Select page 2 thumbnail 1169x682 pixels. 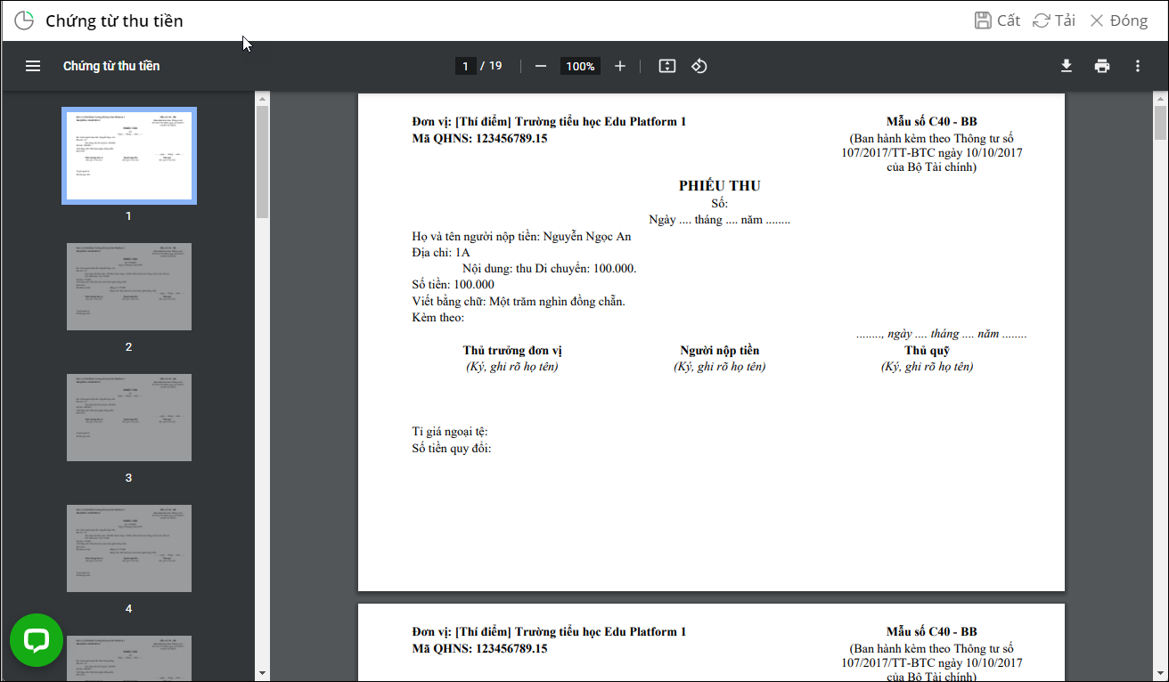click(129, 287)
